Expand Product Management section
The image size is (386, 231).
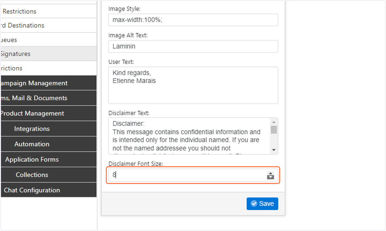click(48, 113)
